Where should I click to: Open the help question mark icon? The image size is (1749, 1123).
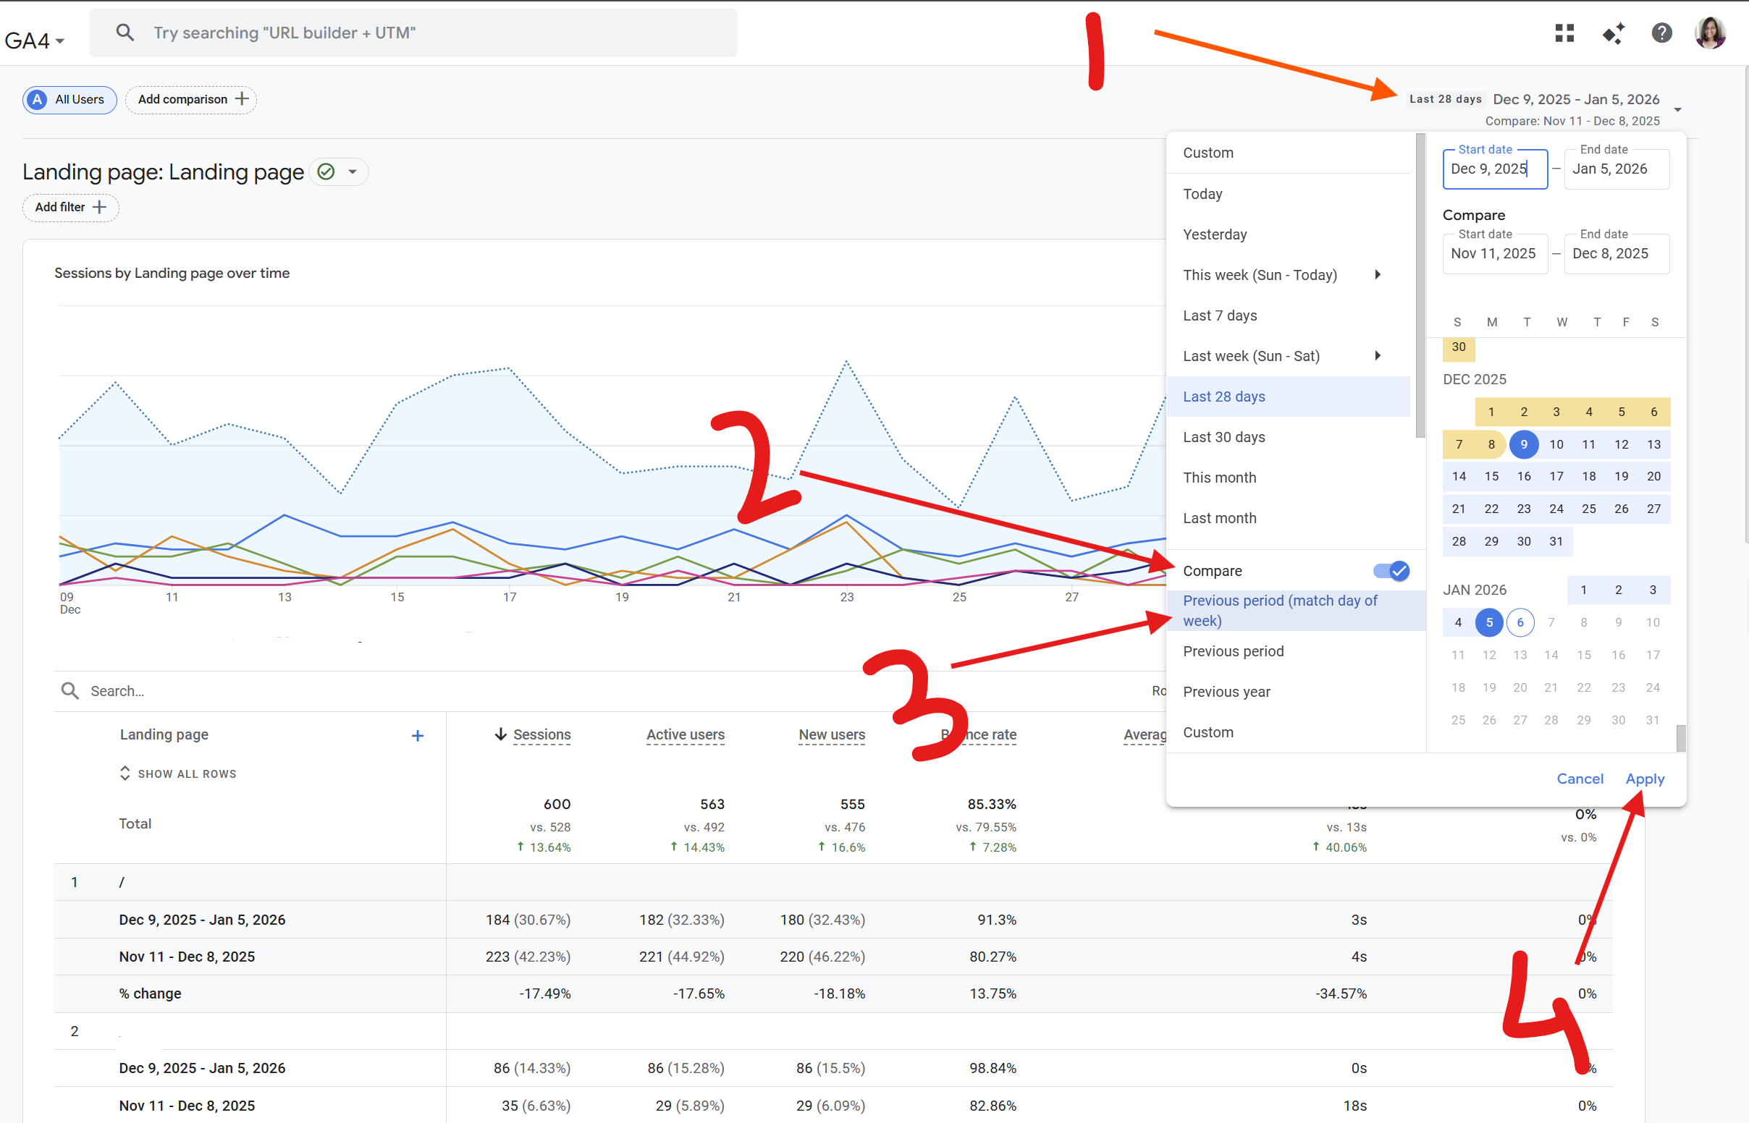[x=1661, y=33]
